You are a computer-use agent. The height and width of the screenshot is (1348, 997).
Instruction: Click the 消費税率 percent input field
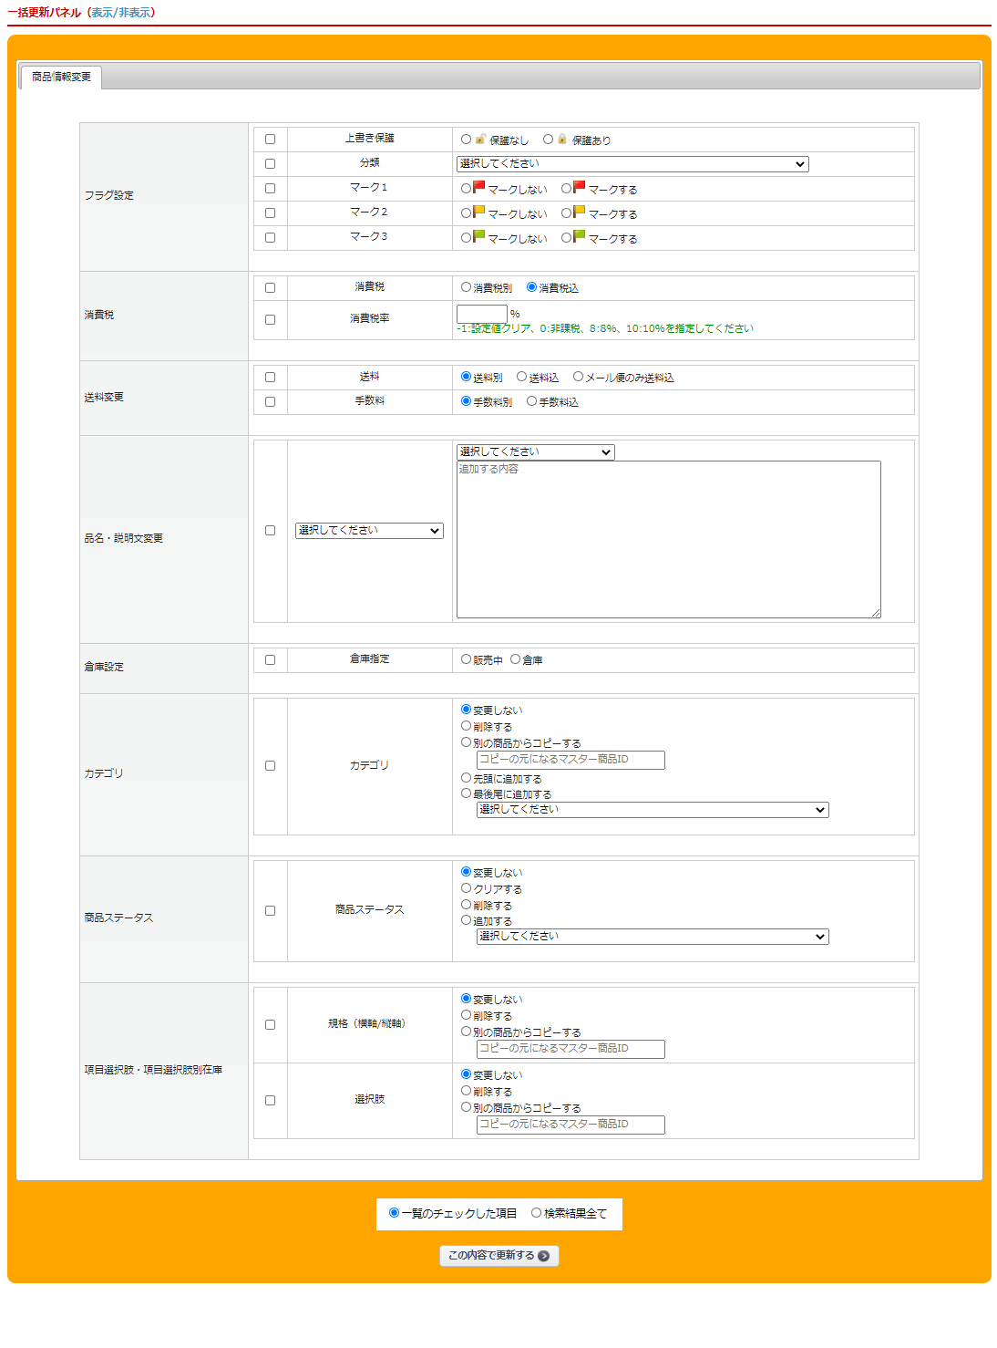click(x=481, y=314)
